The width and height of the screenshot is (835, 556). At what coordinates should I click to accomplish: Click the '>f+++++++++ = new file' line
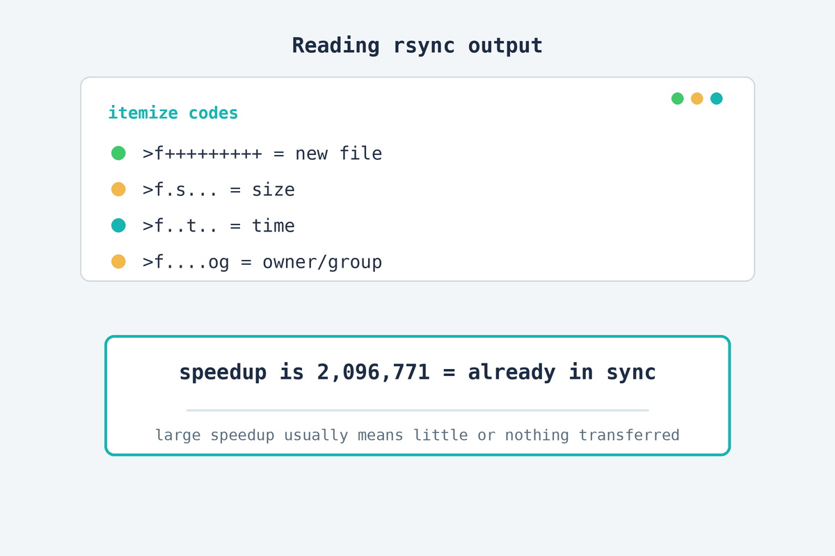click(262, 154)
